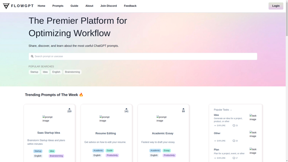Click the FLOWGPT brand text
Image resolution: width=288 pixels, height=162 pixels.
coord(22,6)
